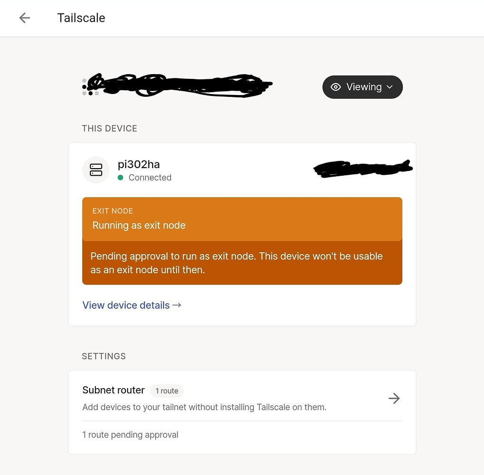Open View device details
Image resolution: width=484 pixels, height=475 pixels.
[126, 305]
